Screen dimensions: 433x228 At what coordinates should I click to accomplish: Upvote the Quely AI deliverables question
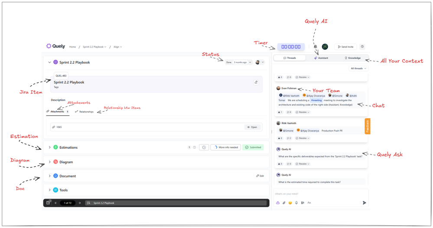(x=280, y=164)
